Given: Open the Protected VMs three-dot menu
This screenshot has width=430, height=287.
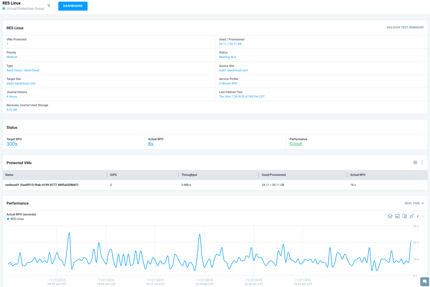Looking at the screenshot, I should point(422,162).
